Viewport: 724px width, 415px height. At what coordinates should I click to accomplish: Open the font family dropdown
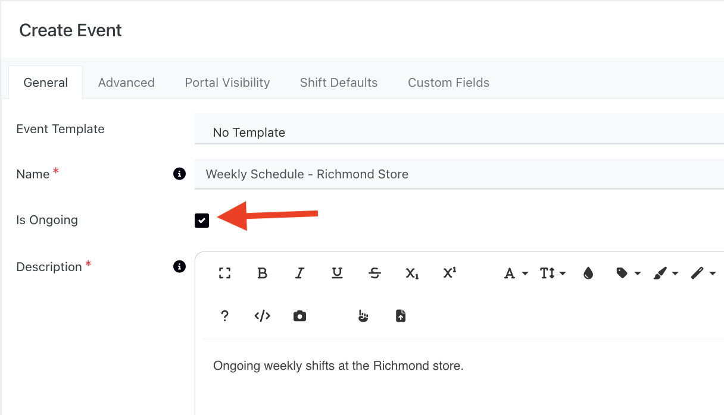[x=516, y=273]
